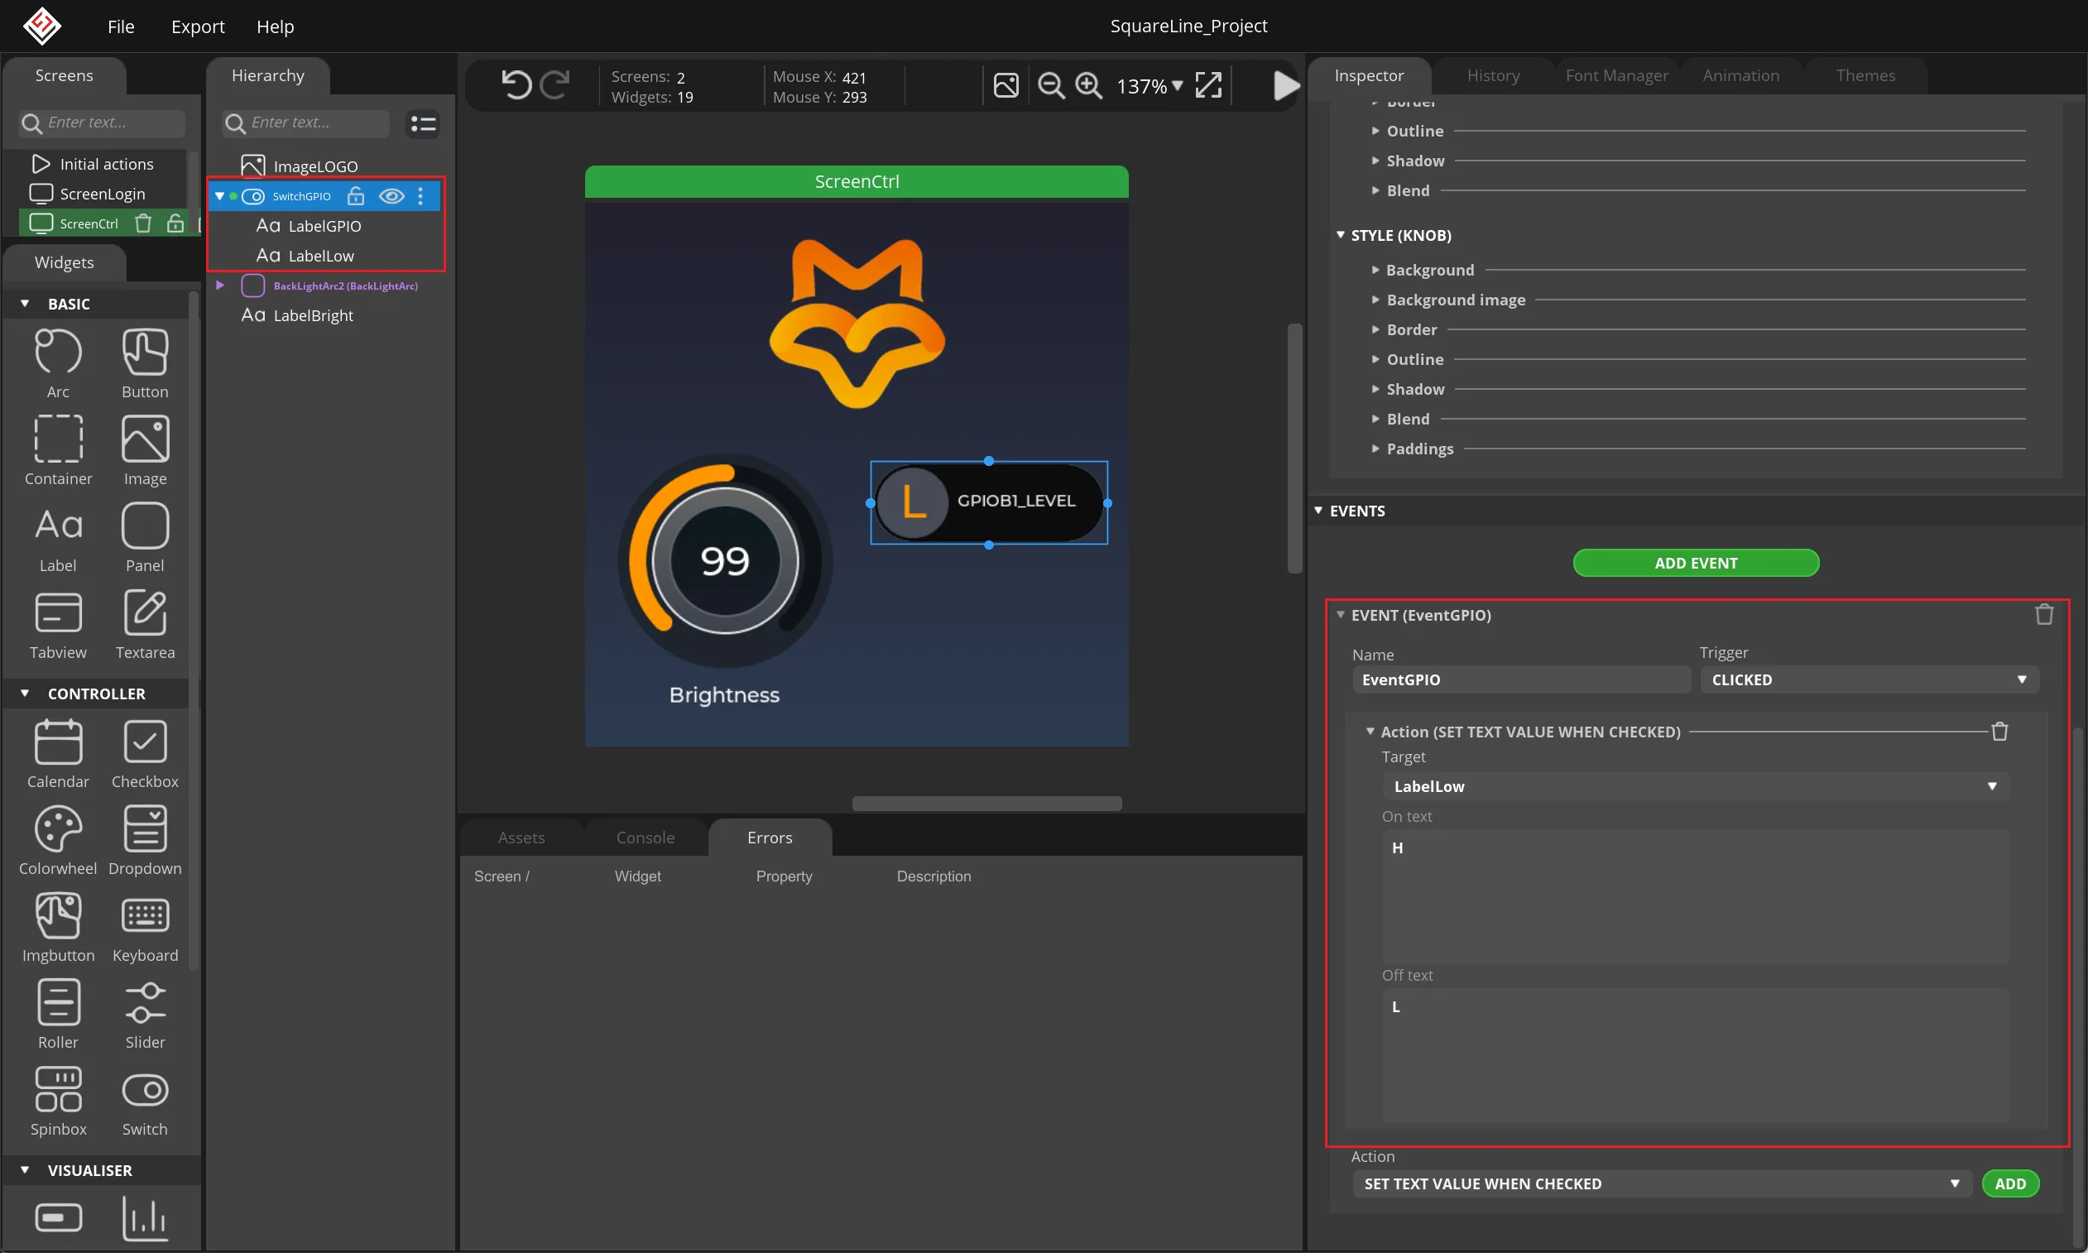Collapse the STYLE (KNOB) section

click(1340, 235)
